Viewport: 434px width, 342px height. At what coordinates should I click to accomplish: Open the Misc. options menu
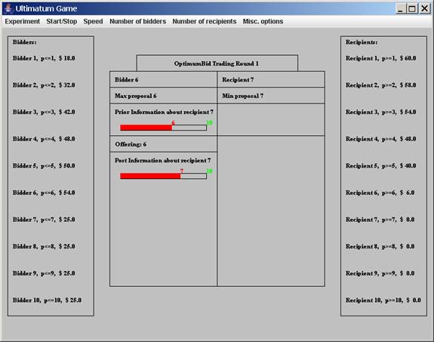263,21
